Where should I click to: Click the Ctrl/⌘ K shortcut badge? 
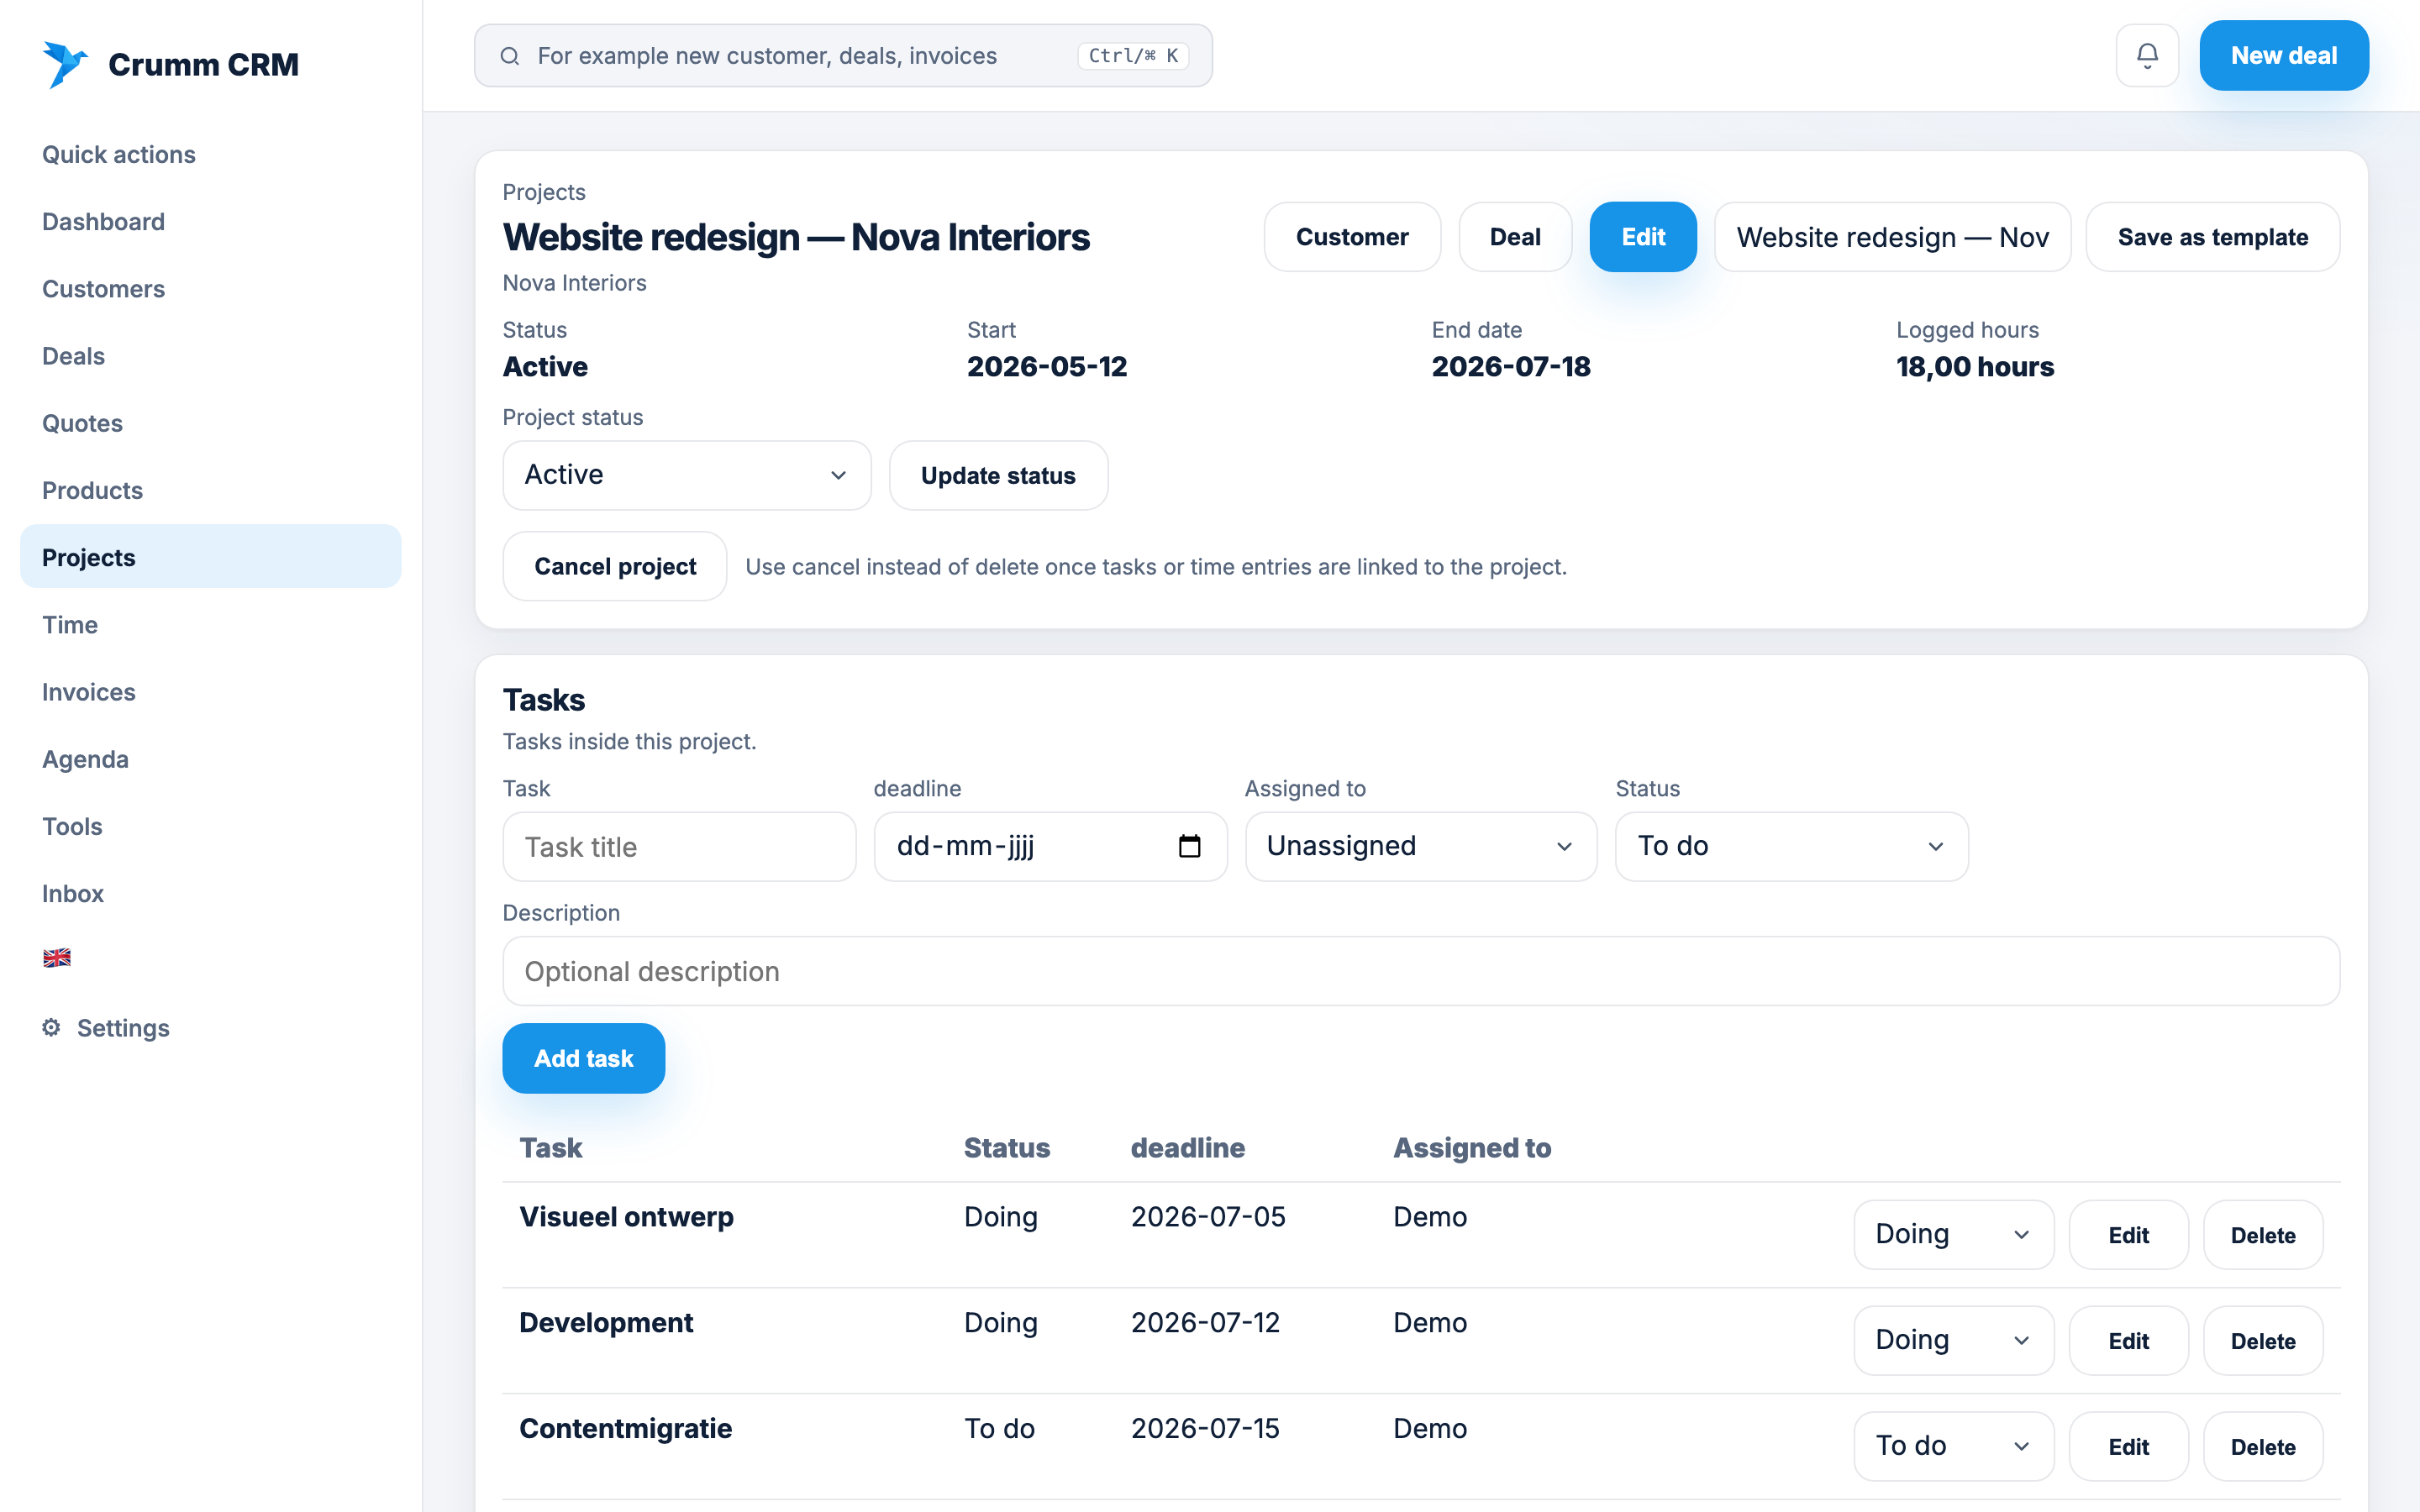coord(1133,56)
